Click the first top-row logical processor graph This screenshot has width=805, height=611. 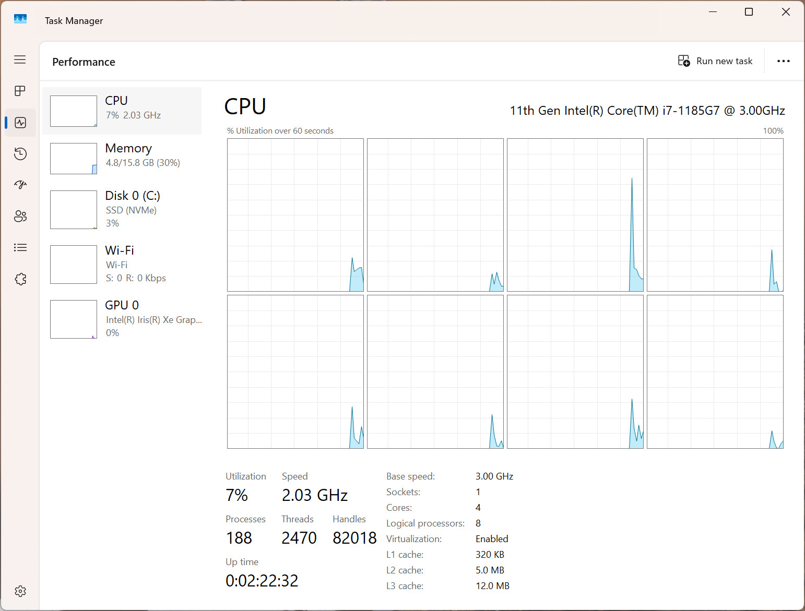[295, 215]
